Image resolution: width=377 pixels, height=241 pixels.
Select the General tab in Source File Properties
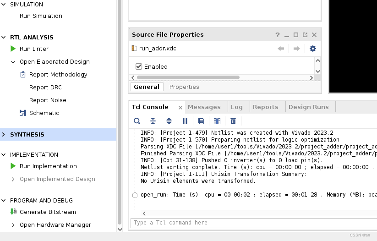147,87
